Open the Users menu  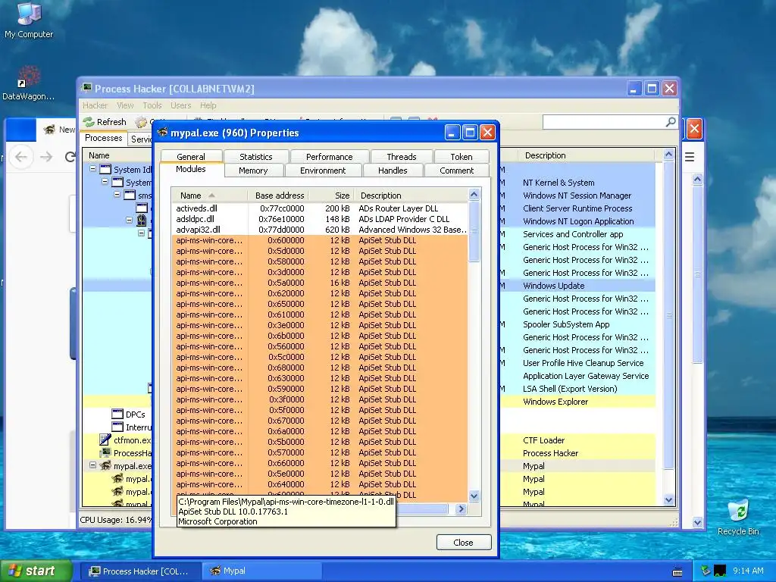[180, 105]
